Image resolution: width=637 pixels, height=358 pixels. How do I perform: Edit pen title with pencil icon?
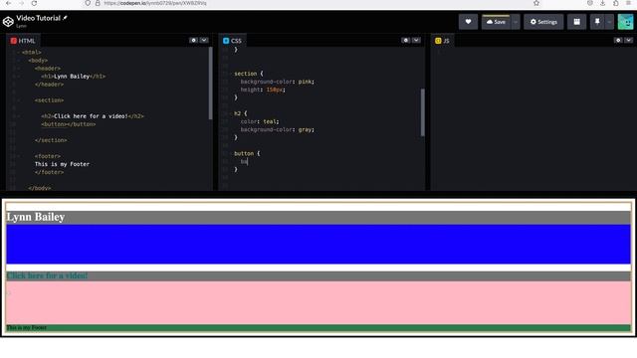point(65,18)
